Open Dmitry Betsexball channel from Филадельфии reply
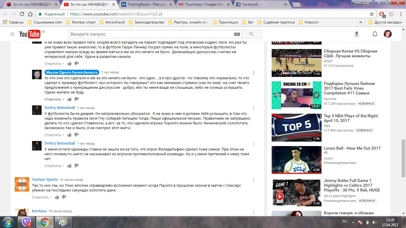Image resolution: width=406 pixels, height=228 pixels. click(60, 143)
